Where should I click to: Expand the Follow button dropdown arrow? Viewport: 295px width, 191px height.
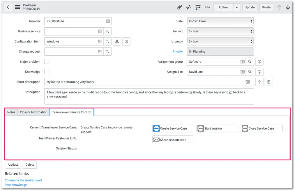pos(237,7)
